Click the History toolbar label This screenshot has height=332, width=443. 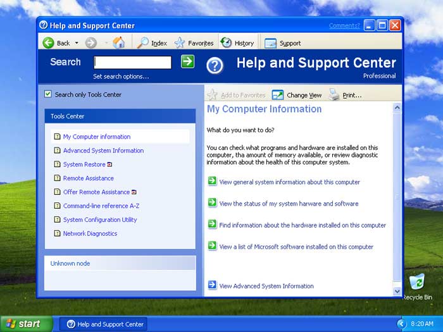coord(244,43)
